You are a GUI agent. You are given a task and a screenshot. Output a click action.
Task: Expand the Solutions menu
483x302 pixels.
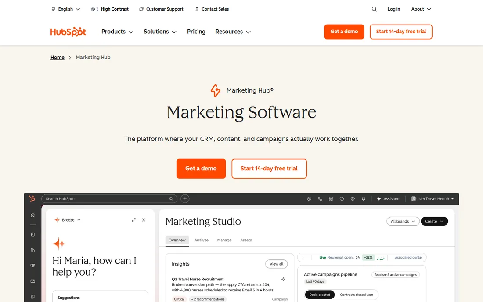[160, 32]
